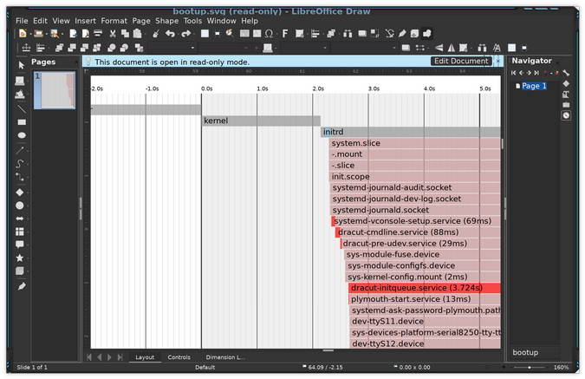The image size is (585, 379).
Task: Select the Curve drawing tool
Action: click(22, 164)
